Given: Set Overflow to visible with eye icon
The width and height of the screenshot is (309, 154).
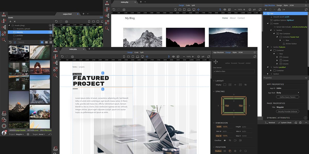Looking at the screenshot, I should click(x=225, y=140).
